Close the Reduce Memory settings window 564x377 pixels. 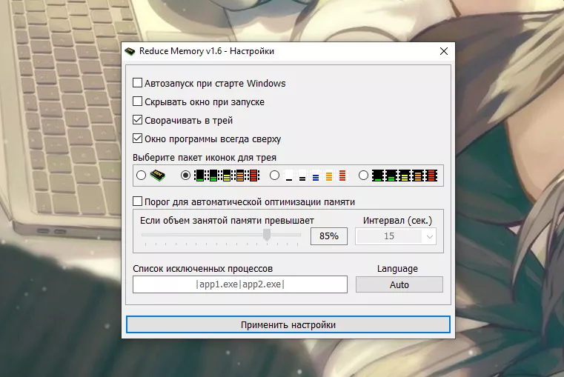(x=444, y=51)
